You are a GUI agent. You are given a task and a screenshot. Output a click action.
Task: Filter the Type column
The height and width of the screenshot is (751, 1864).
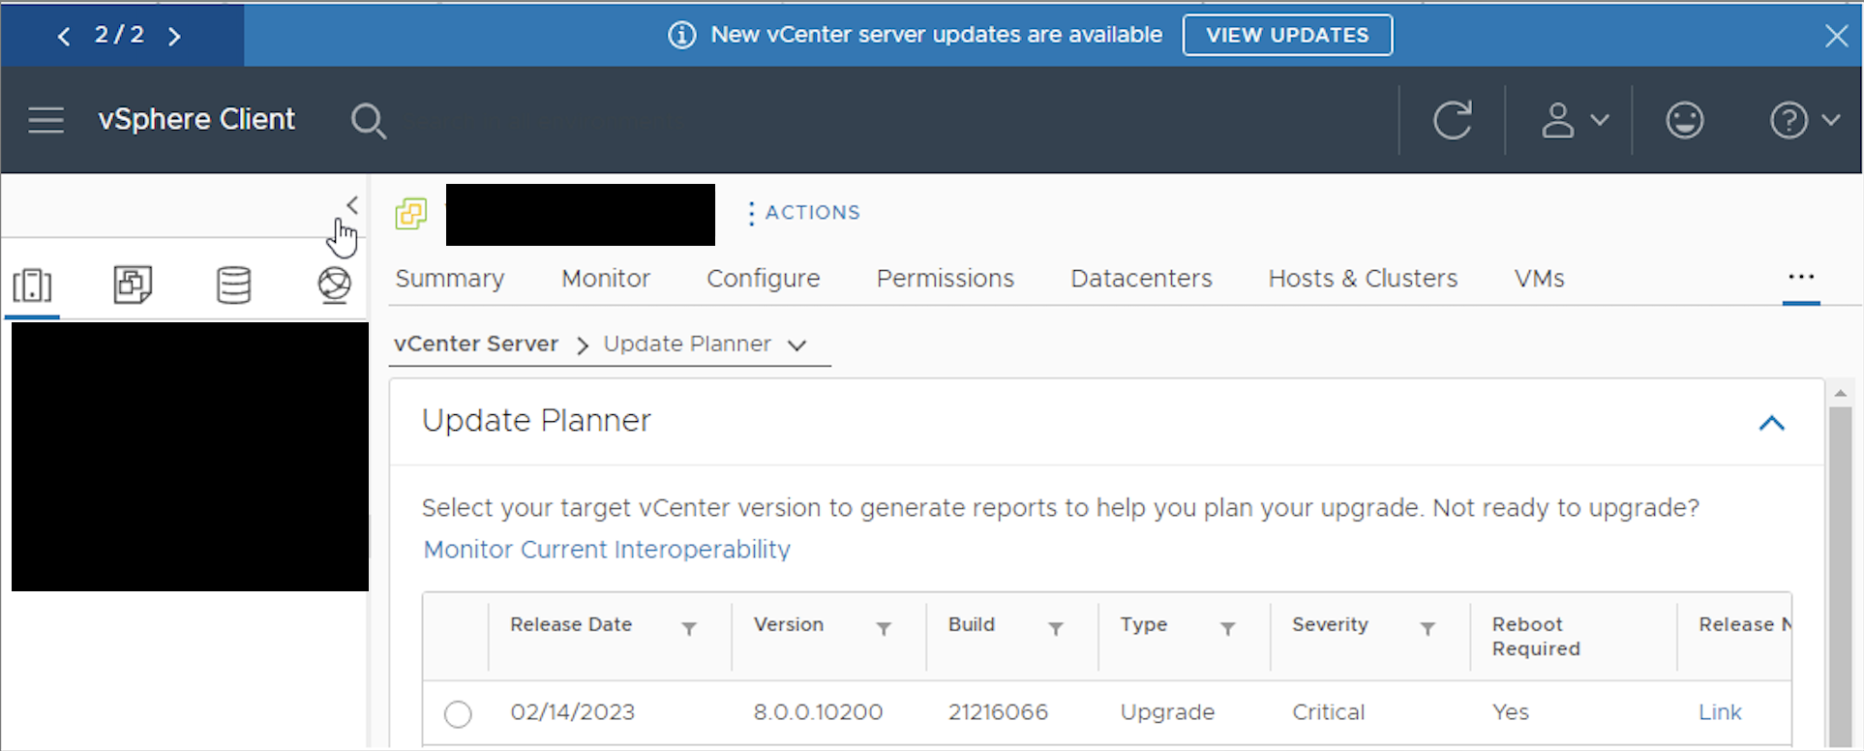click(1228, 629)
